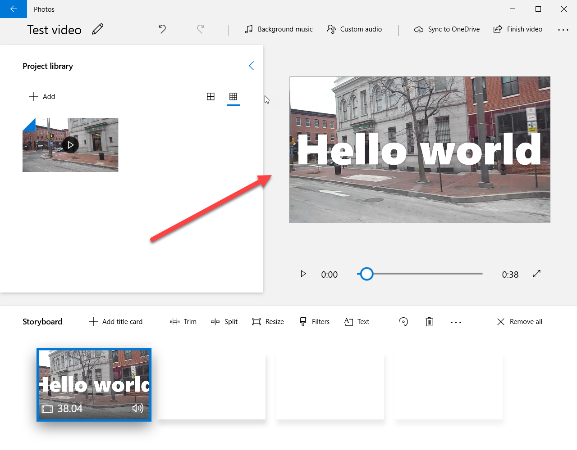Expand the video preview to full screen
The image size is (577, 450).
536,274
